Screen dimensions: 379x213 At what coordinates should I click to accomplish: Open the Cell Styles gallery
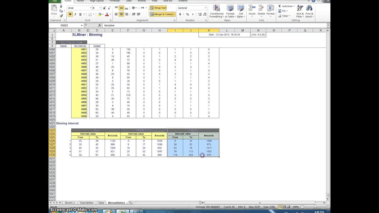[241, 12]
